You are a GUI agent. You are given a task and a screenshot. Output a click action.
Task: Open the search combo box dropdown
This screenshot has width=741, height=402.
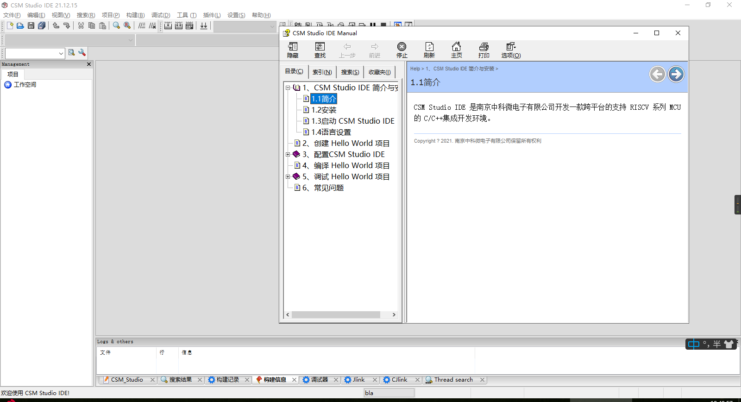pos(61,53)
